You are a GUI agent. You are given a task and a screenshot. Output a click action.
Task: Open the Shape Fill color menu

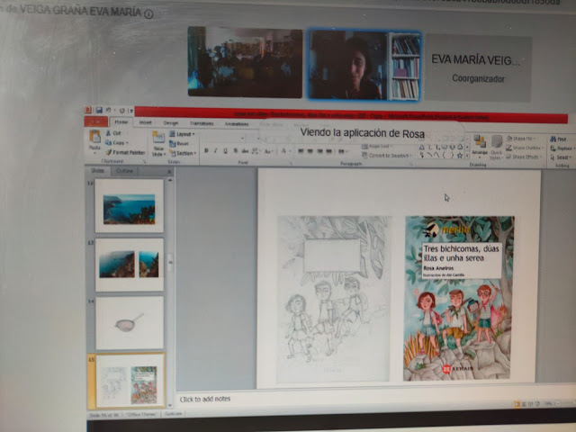coord(520,139)
